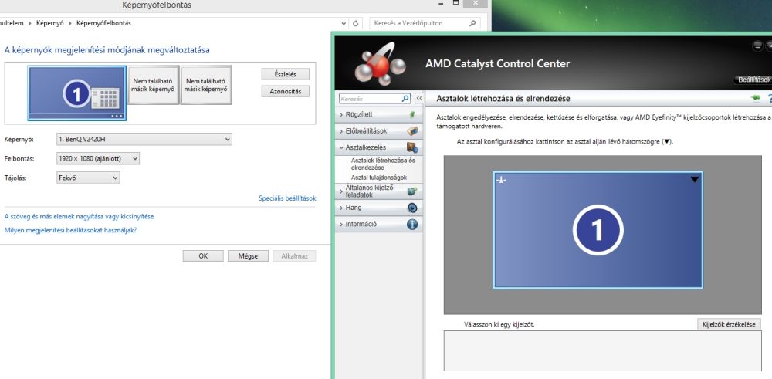Click the green pin icon beside page title
Viewport: 772px width, 379px height.
(x=755, y=99)
